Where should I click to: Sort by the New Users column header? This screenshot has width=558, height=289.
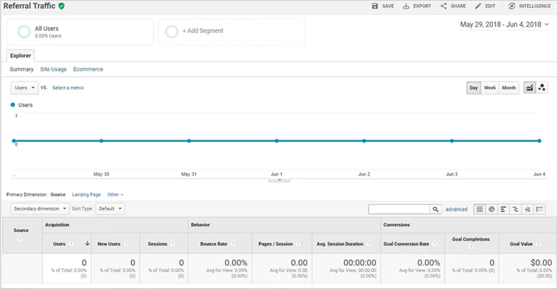(x=109, y=244)
